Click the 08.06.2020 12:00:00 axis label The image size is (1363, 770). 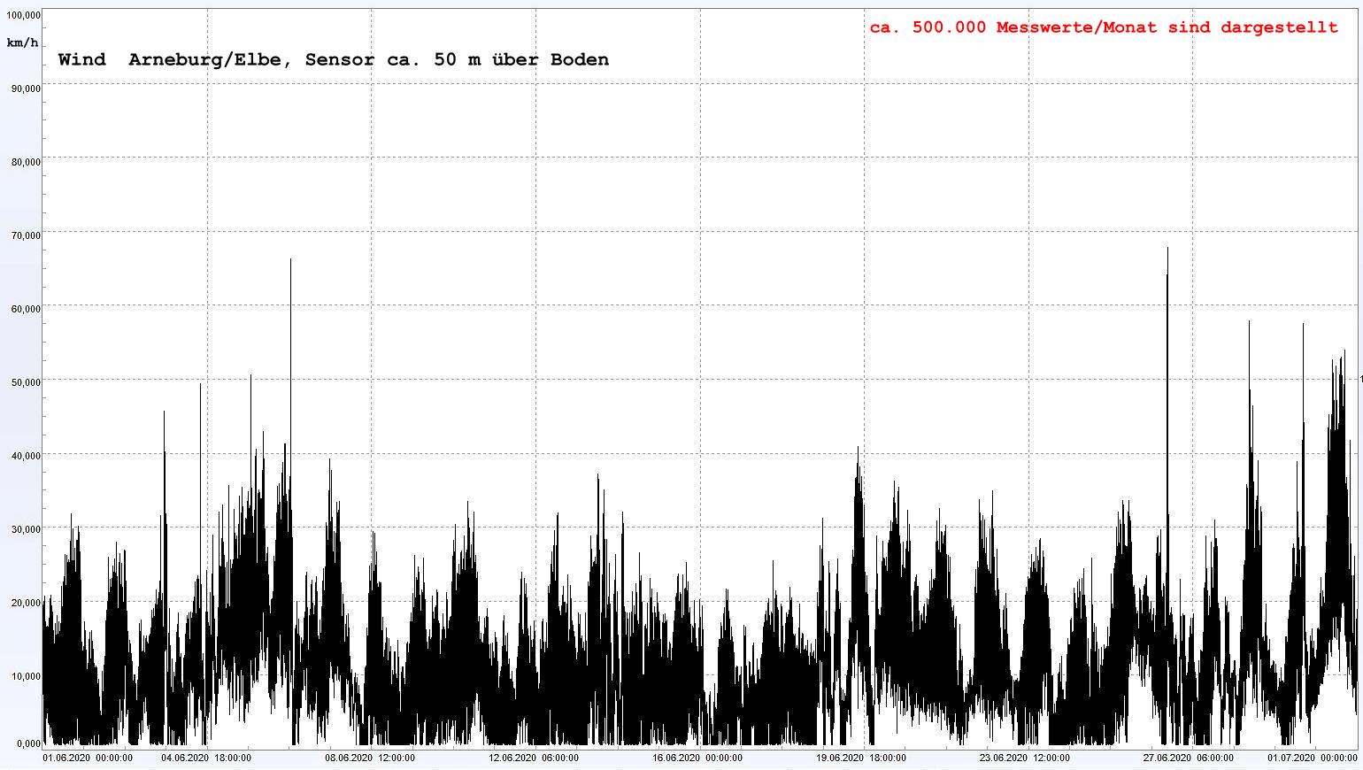click(x=370, y=758)
